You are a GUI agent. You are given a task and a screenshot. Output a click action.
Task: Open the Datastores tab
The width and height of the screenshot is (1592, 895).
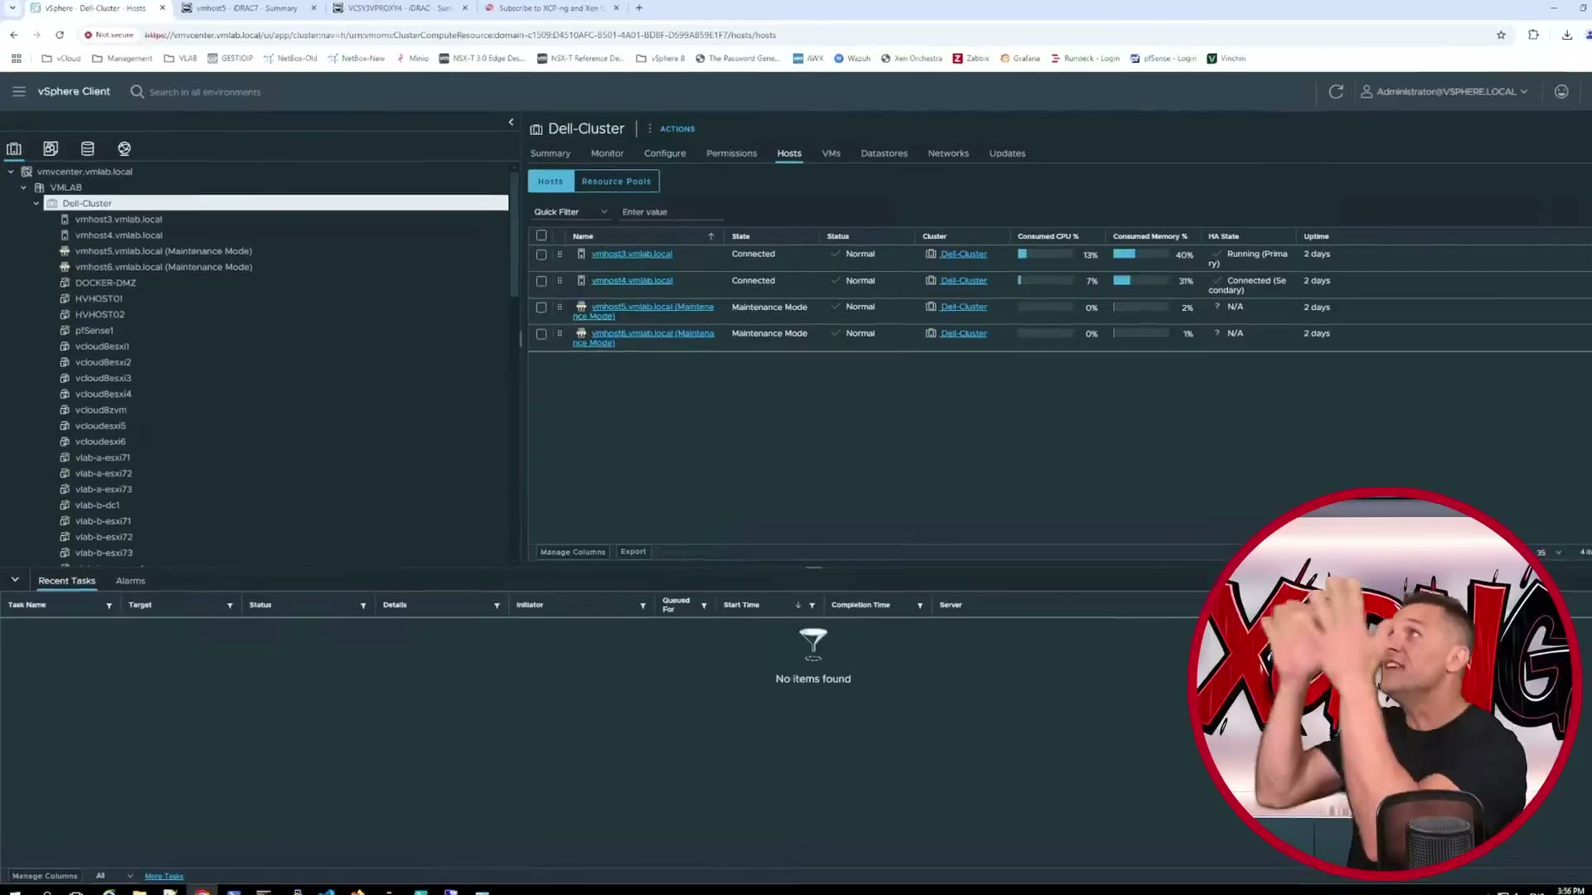tap(884, 154)
